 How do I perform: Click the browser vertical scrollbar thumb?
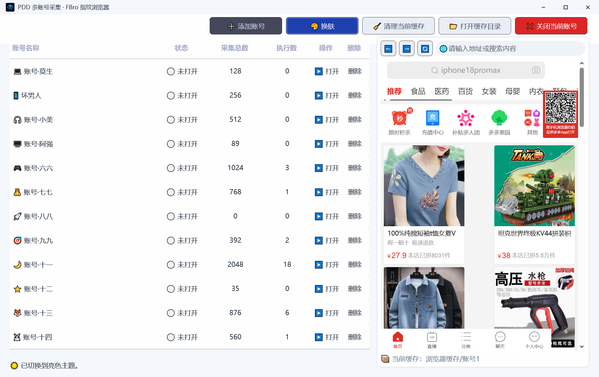tap(582, 97)
